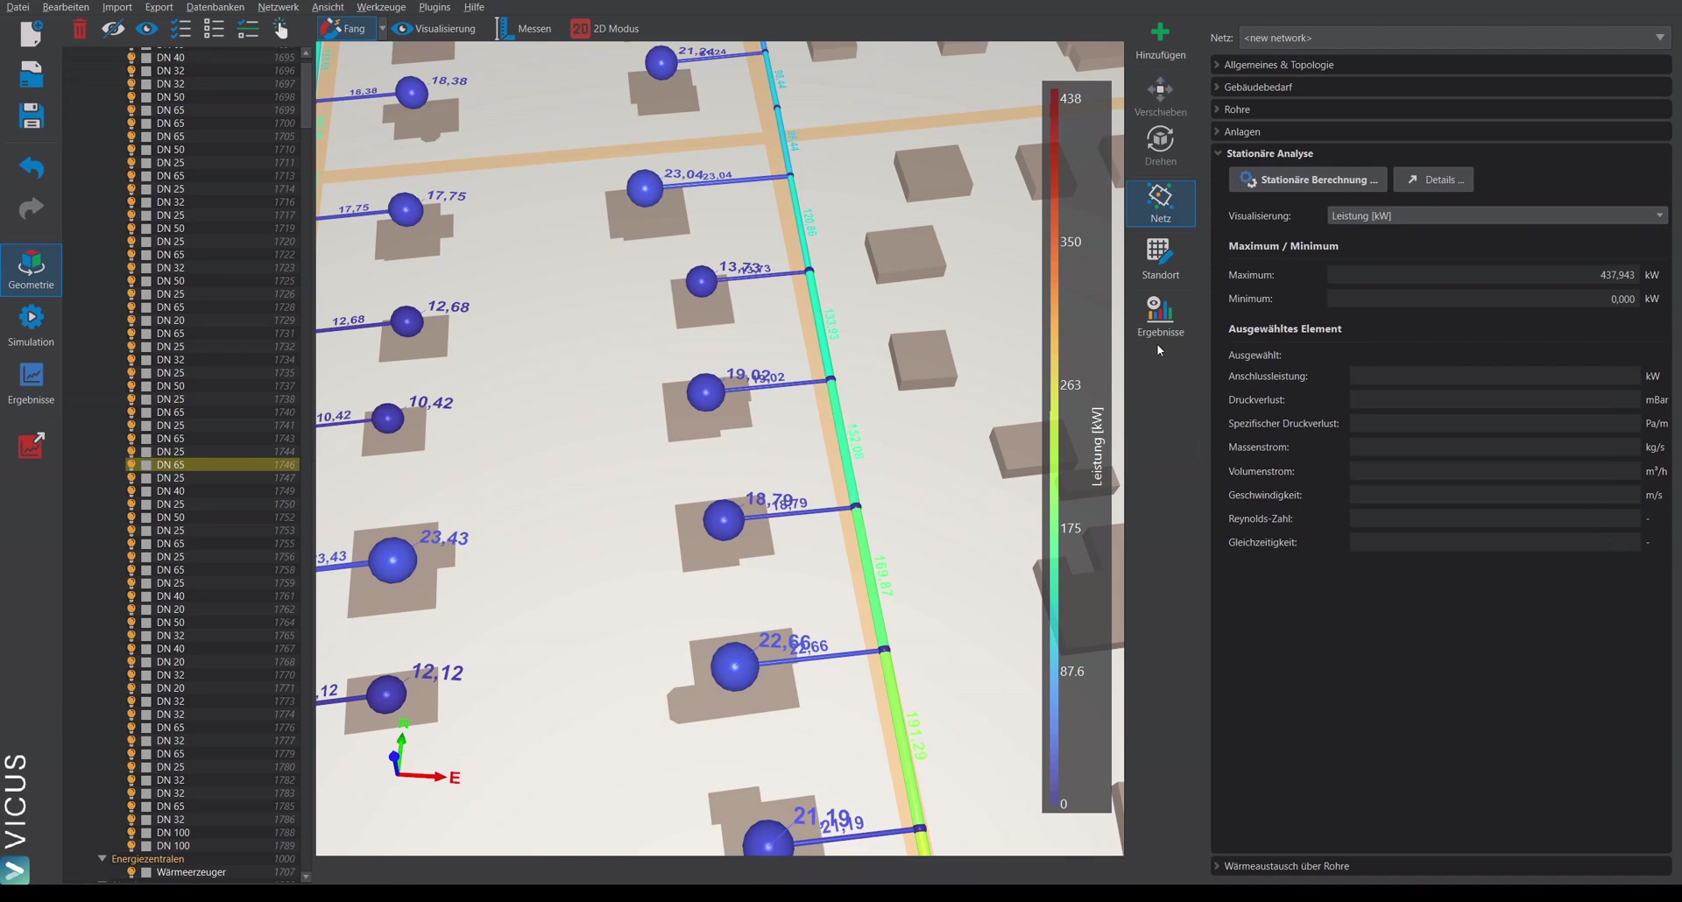Viewport: 1682px width, 902px height.
Task: Select the hand pointer tool
Action: (280, 29)
